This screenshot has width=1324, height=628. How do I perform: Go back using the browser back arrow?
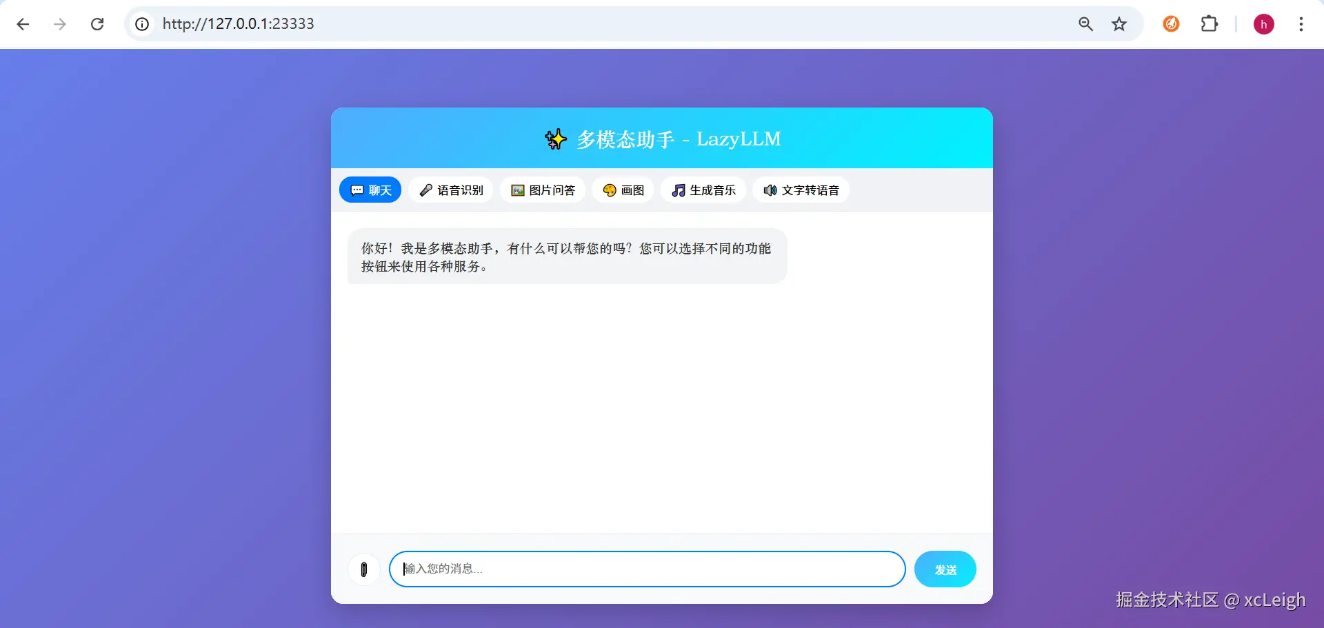[x=23, y=24]
